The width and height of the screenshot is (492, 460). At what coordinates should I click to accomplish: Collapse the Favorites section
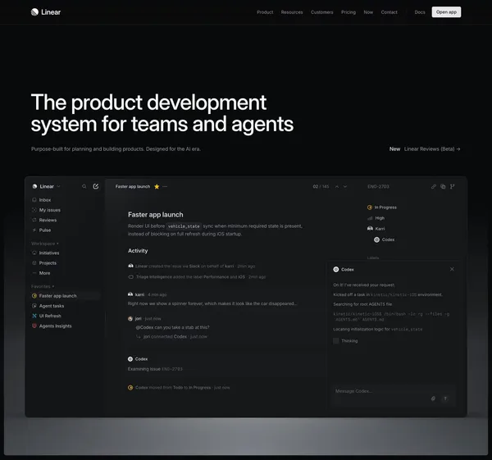[43, 286]
